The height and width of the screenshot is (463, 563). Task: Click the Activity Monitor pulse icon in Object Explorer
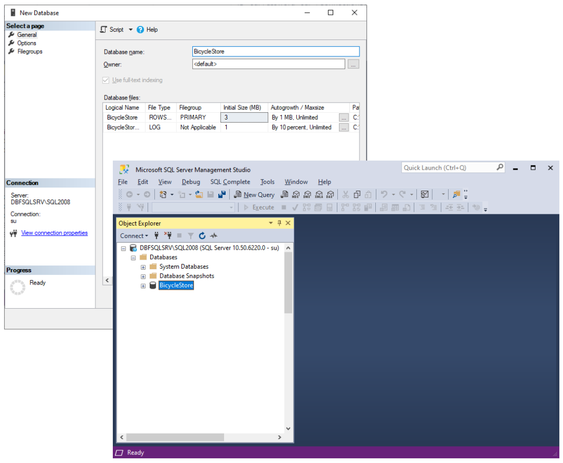coord(213,235)
